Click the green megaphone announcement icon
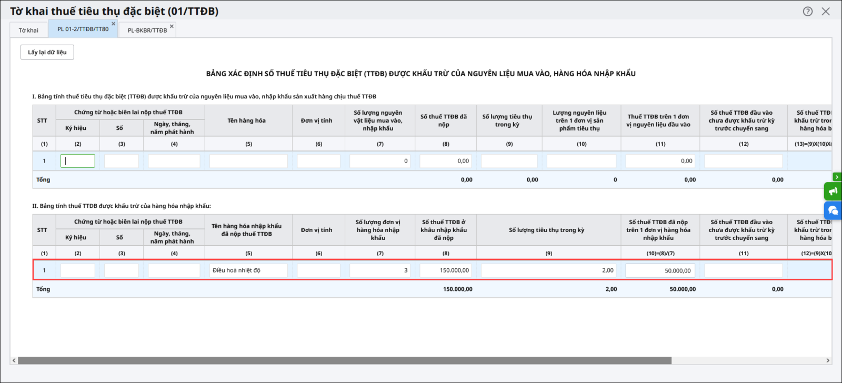 (833, 191)
